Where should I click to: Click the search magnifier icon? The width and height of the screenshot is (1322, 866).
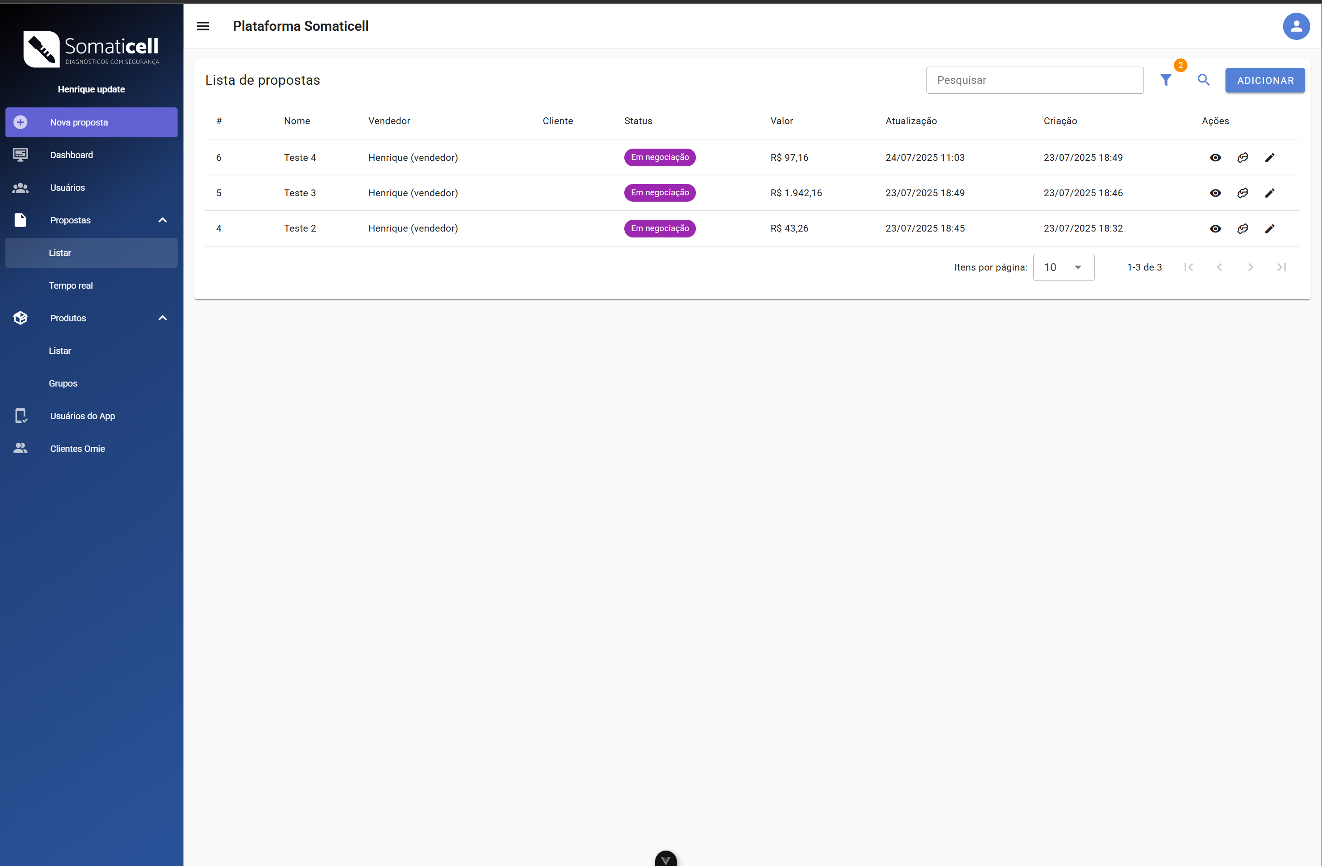point(1203,80)
